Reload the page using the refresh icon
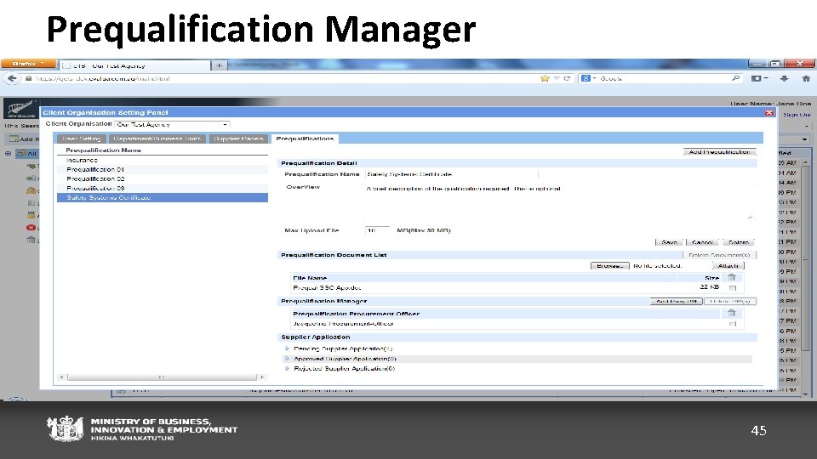 [x=567, y=78]
